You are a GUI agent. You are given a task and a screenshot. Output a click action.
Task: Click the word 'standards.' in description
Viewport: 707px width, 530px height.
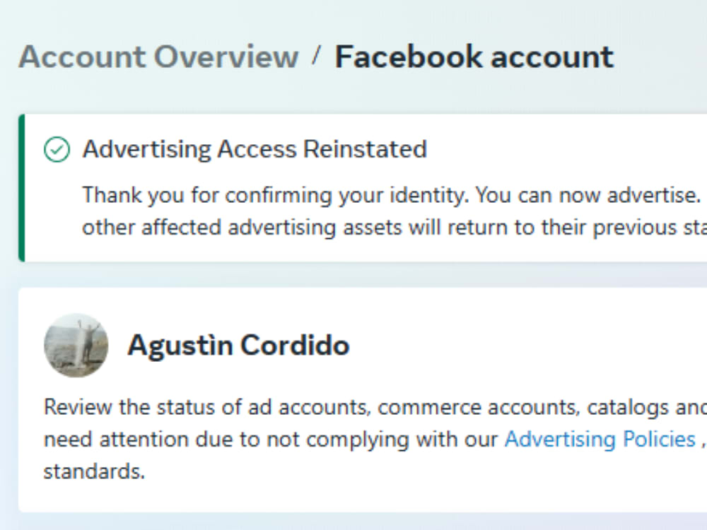(94, 471)
